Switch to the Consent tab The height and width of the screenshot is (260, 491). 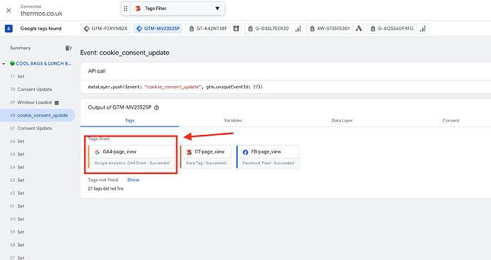click(x=450, y=120)
